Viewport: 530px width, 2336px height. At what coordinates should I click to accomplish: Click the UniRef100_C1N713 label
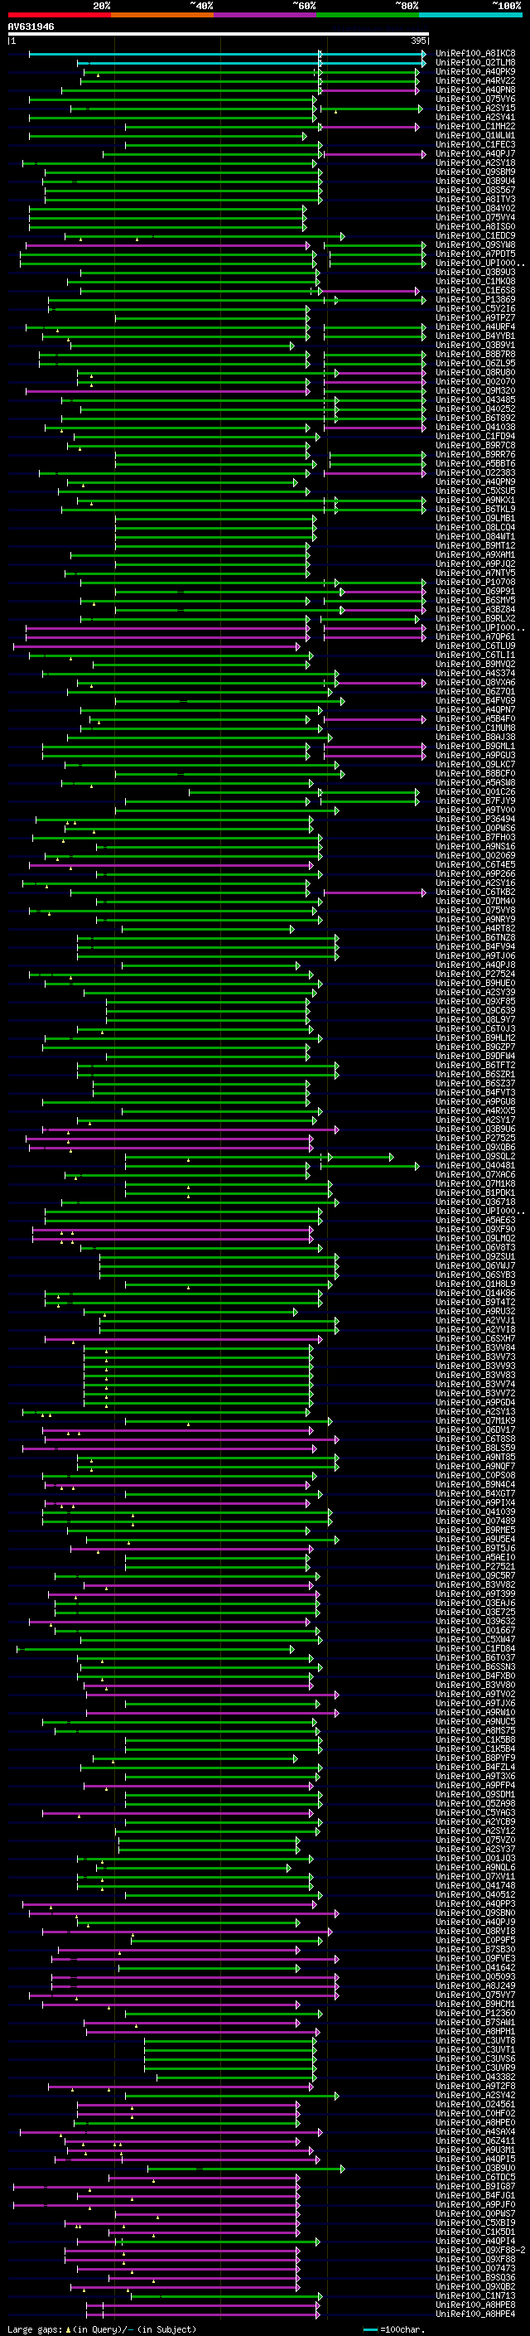tap(475, 2295)
